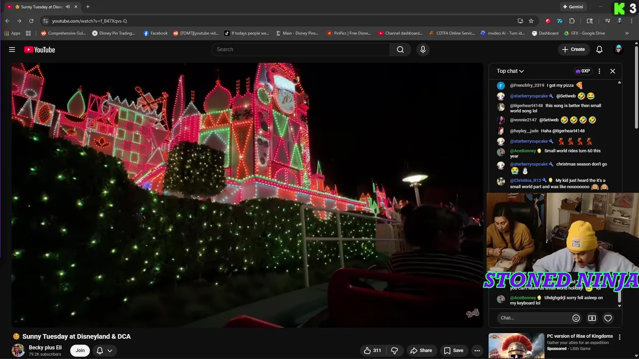Open live chat three-dot options menu
Viewport: 639px width, 359px height.
[x=599, y=71]
